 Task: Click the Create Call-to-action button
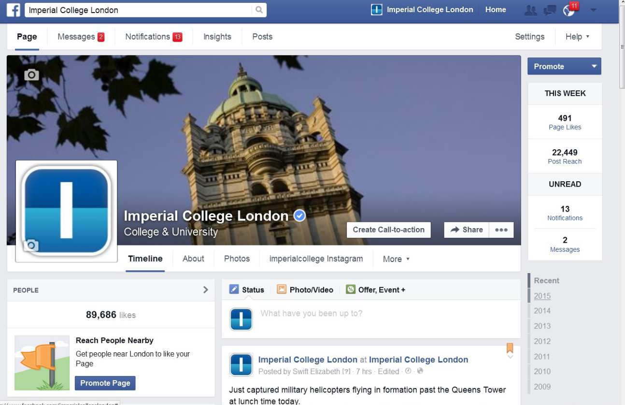[x=388, y=230]
